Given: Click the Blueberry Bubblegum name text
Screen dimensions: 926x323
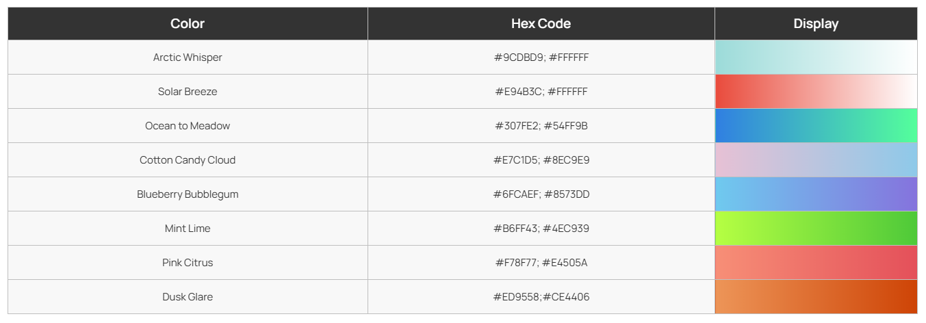Looking at the screenshot, I should (x=188, y=194).
